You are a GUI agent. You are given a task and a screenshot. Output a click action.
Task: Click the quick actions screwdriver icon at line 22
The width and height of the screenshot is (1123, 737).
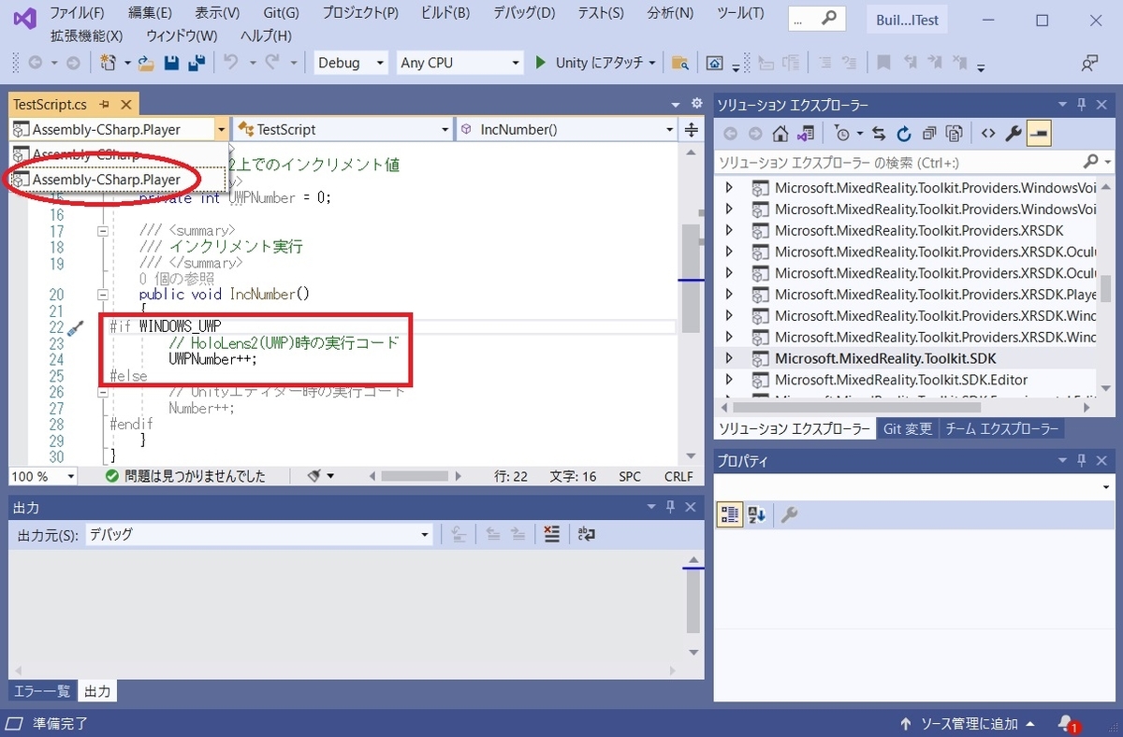(x=77, y=326)
